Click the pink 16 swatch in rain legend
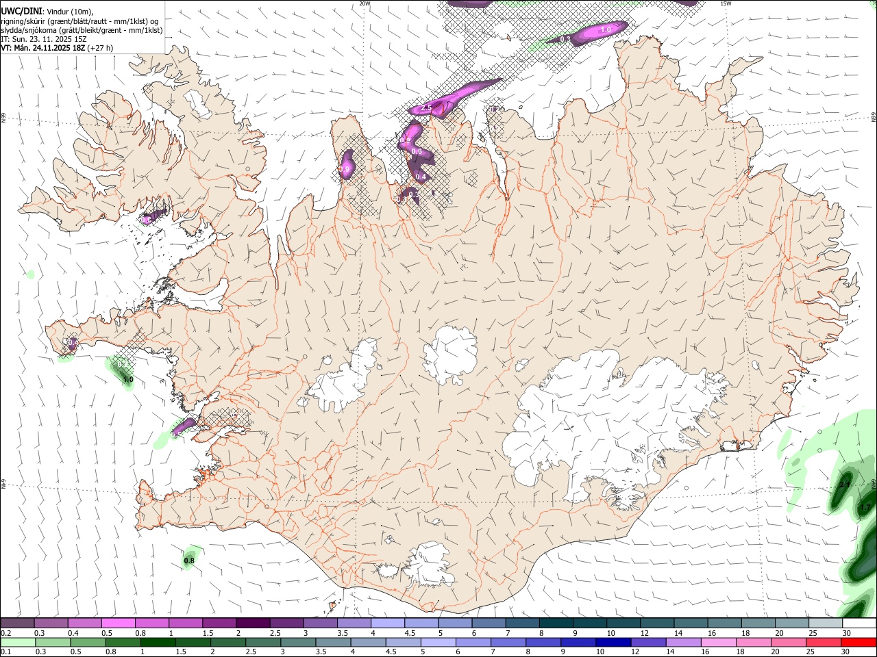The image size is (877, 657). [x=718, y=642]
